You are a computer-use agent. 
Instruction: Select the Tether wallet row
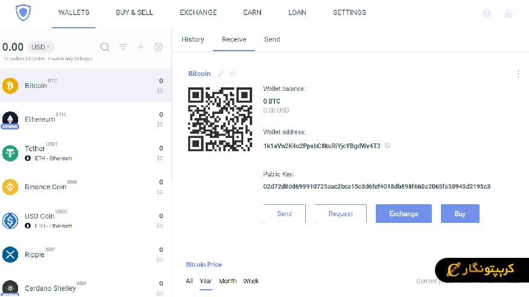[x=86, y=153]
